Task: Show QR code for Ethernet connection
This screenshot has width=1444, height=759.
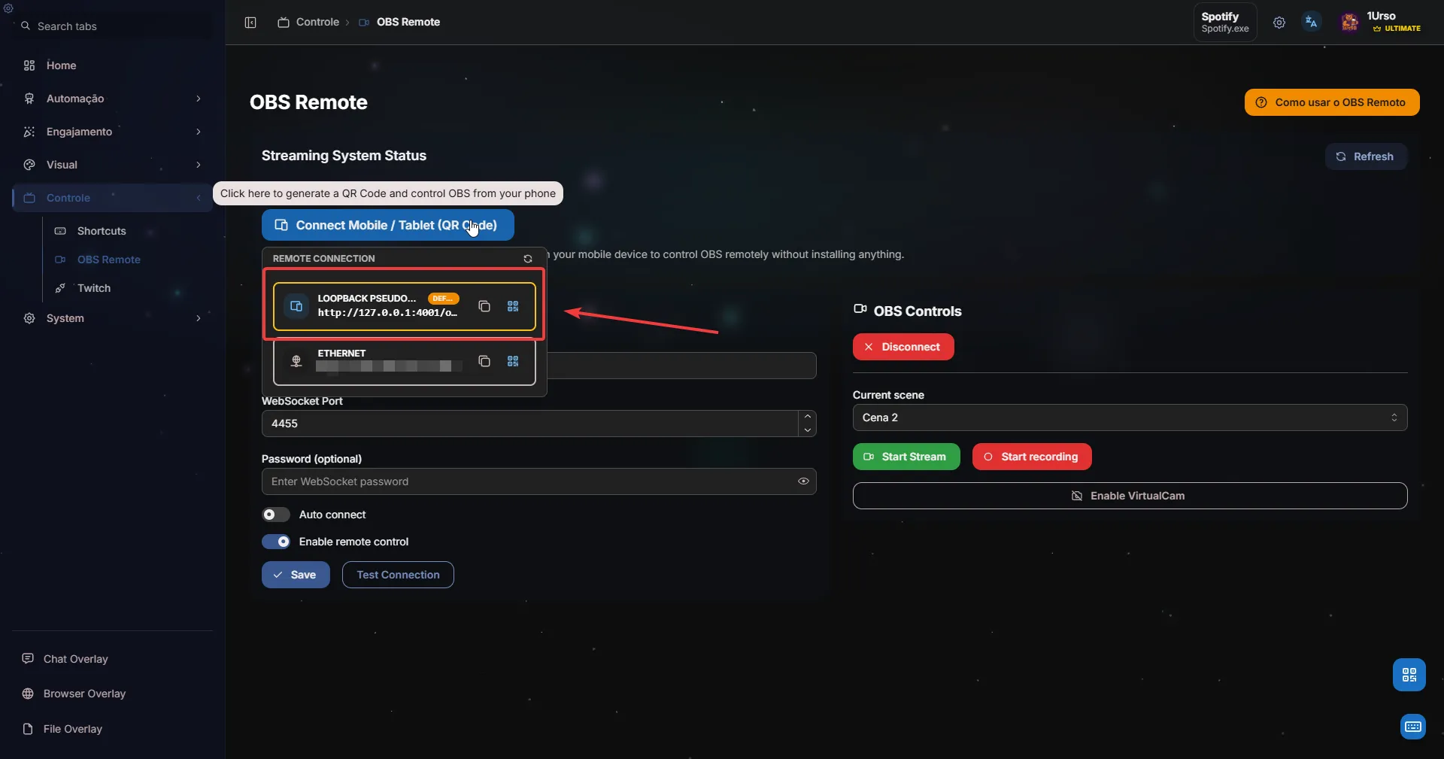Action: click(513, 362)
